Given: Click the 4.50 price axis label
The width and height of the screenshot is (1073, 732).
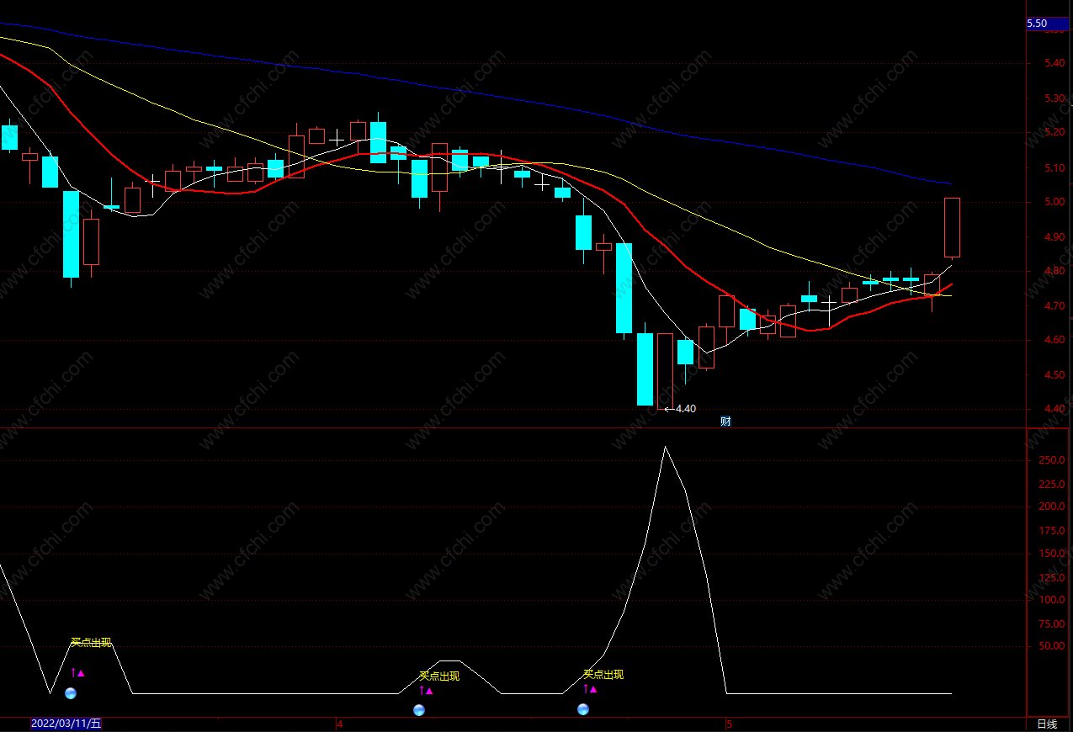Looking at the screenshot, I should 1054,375.
